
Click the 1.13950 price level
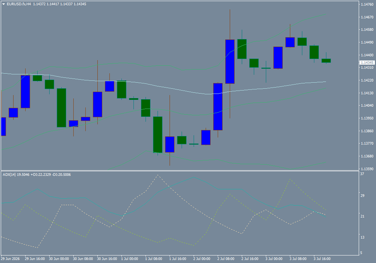click(367, 118)
